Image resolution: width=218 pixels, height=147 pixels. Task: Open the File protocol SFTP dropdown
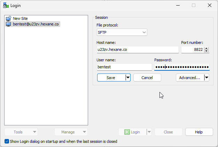tap(122, 32)
